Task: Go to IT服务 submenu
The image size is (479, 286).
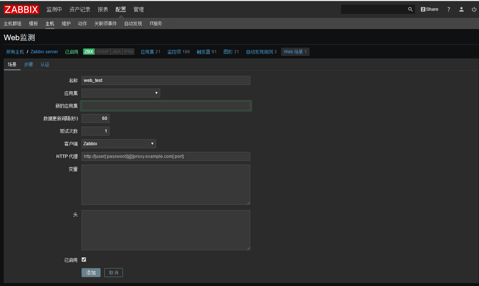Action: [x=156, y=23]
